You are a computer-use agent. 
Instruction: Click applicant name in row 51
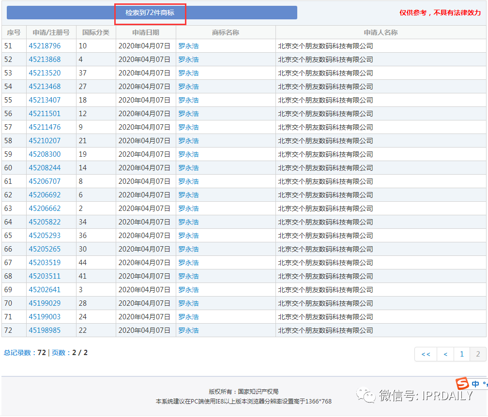pyautogui.click(x=325, y=46)
